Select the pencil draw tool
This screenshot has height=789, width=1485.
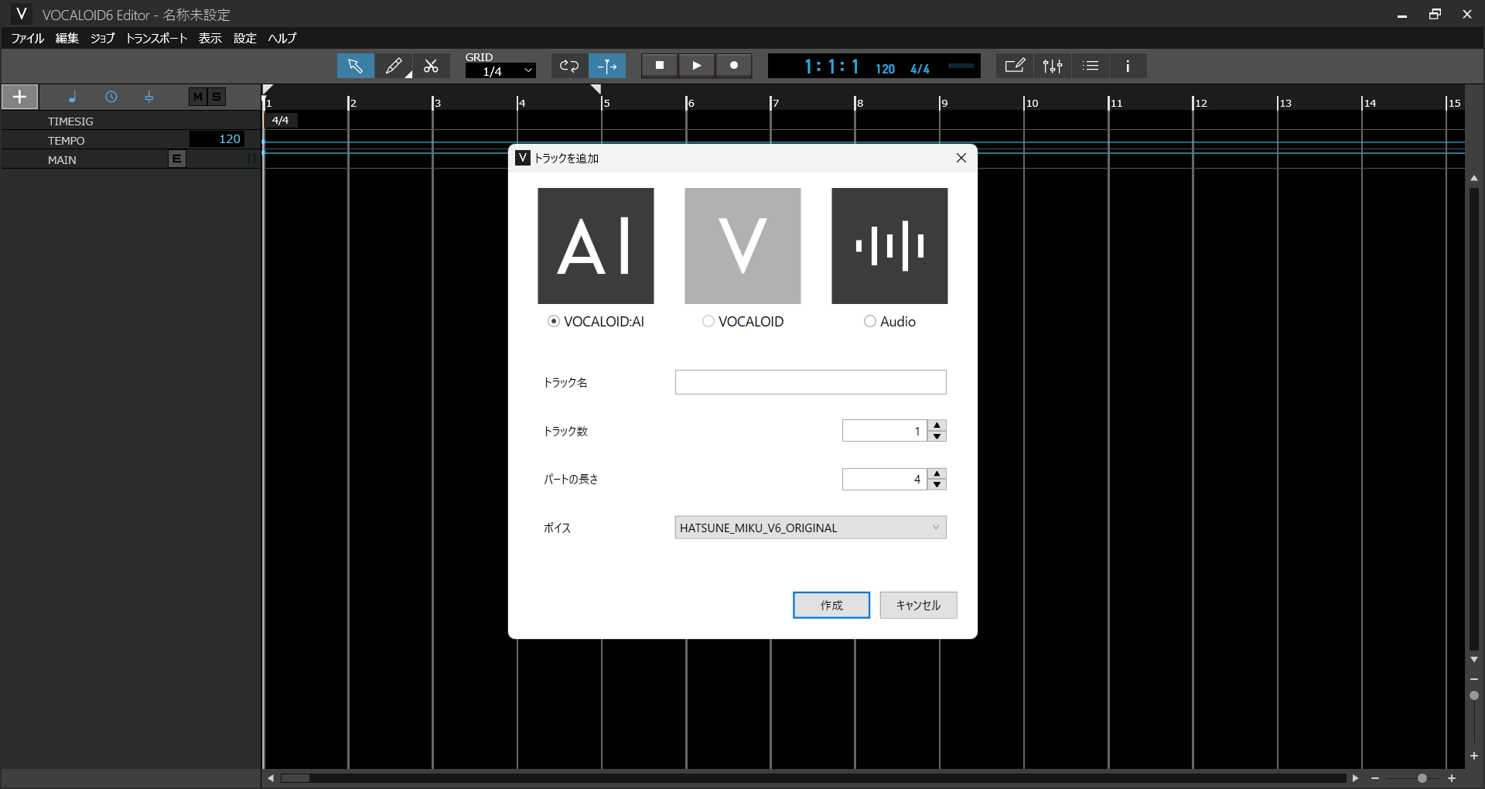point(394,66)
